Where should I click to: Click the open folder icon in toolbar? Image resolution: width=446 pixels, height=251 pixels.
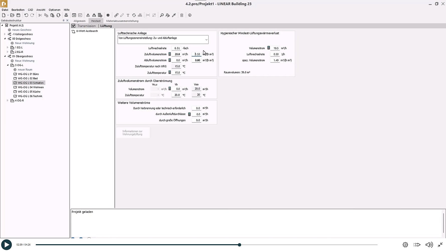point(12,15)
